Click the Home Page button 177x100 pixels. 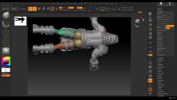point(6,9)
